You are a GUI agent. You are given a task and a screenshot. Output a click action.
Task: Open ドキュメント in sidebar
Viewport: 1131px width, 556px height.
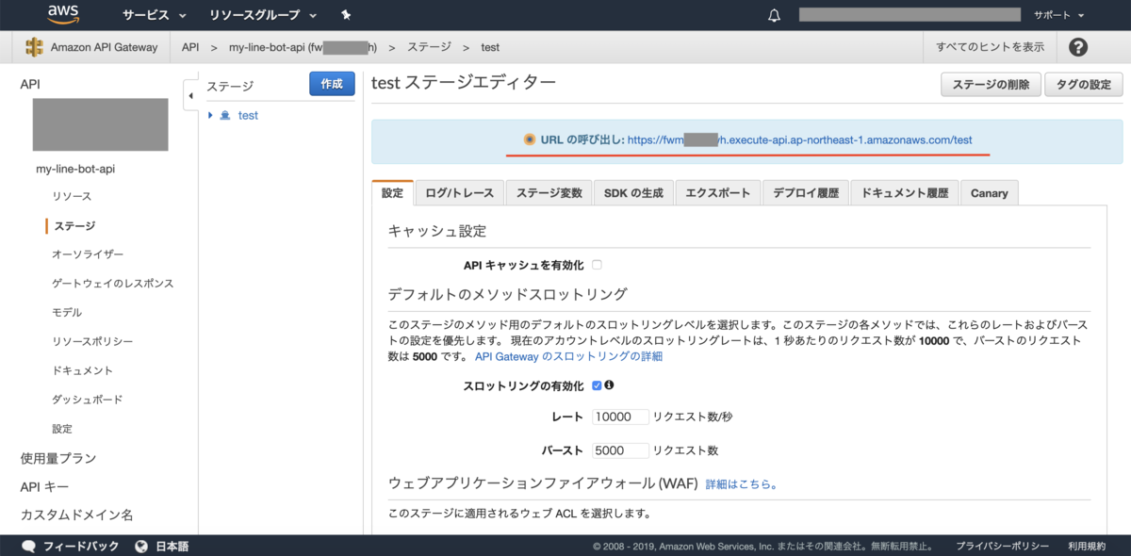83,370
